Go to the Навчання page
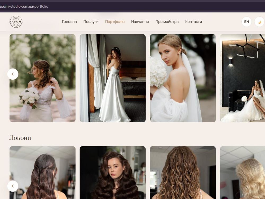Viewport: 265px width, 199px height. click(x=140, y=22)
